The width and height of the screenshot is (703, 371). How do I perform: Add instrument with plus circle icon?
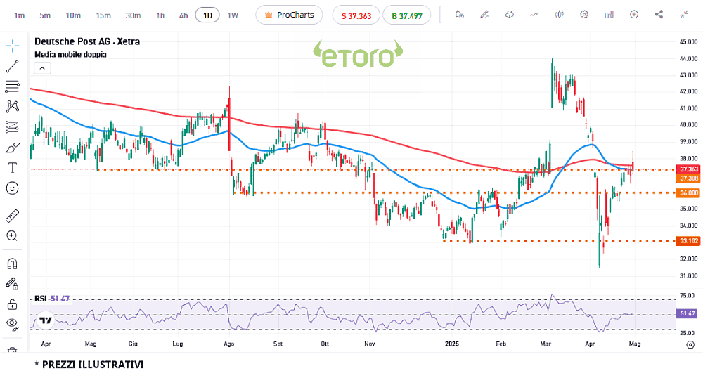[x=634, y=15]
